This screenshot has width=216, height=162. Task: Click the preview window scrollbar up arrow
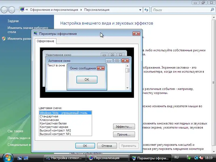127,66
